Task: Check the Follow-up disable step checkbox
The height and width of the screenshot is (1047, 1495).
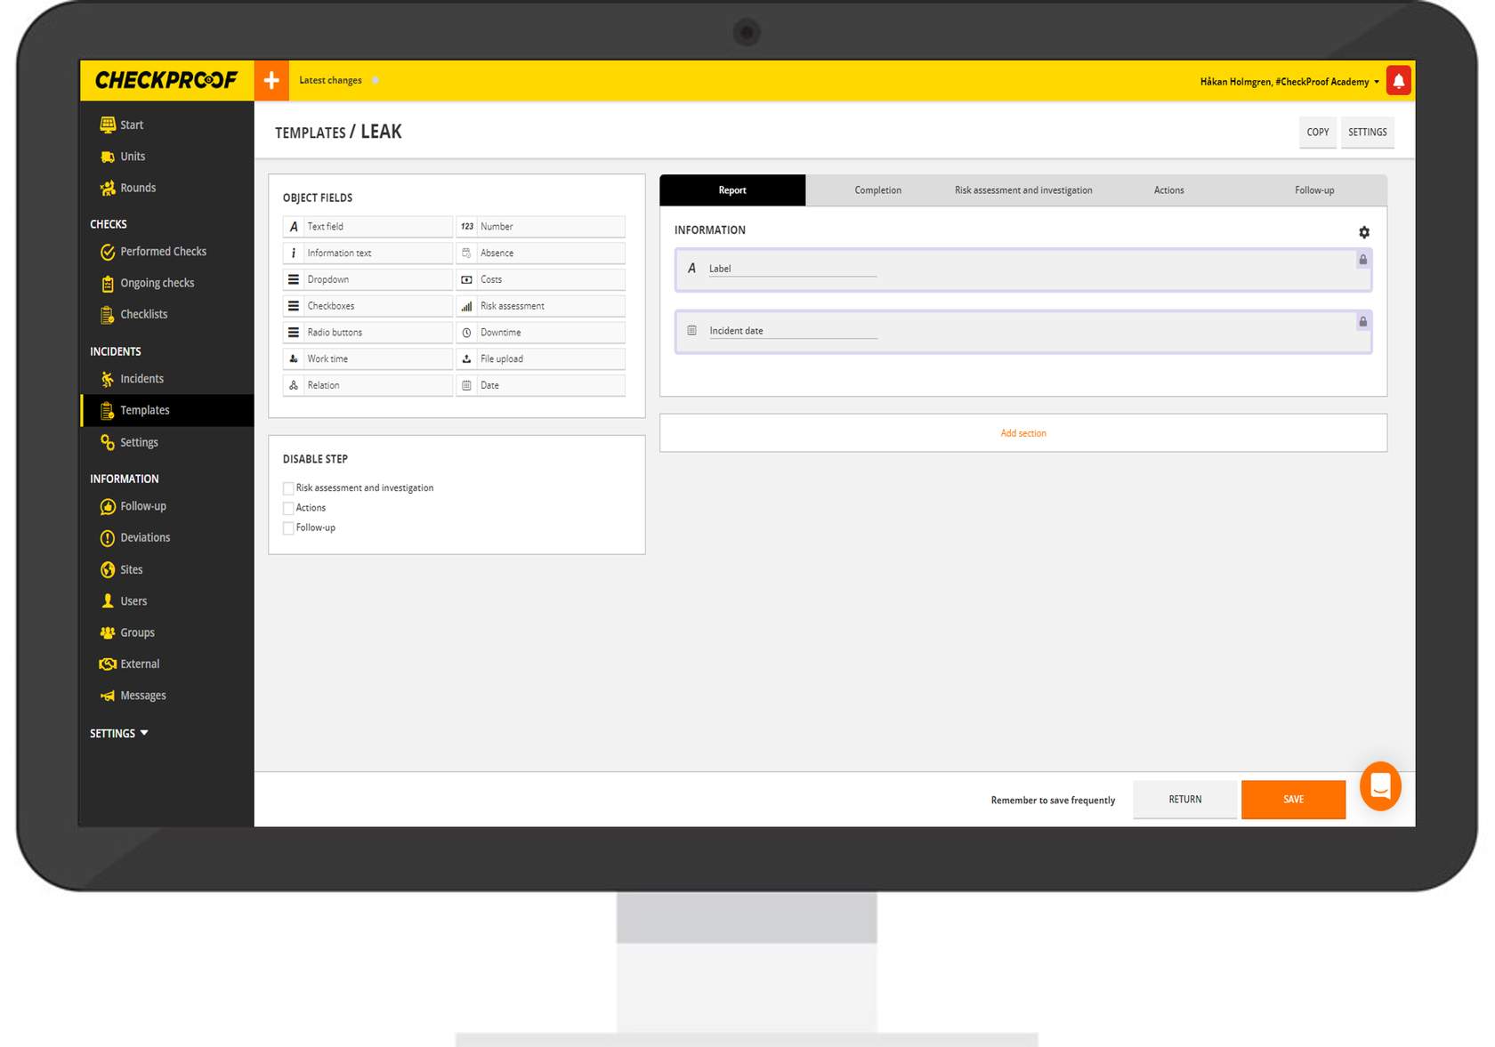Action: point(288,528)
